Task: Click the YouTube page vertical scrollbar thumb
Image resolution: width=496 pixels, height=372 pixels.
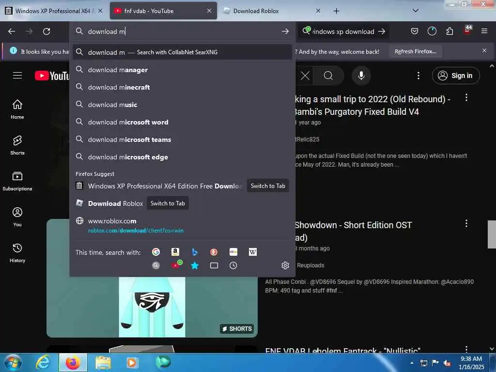Action: [492, 234]
